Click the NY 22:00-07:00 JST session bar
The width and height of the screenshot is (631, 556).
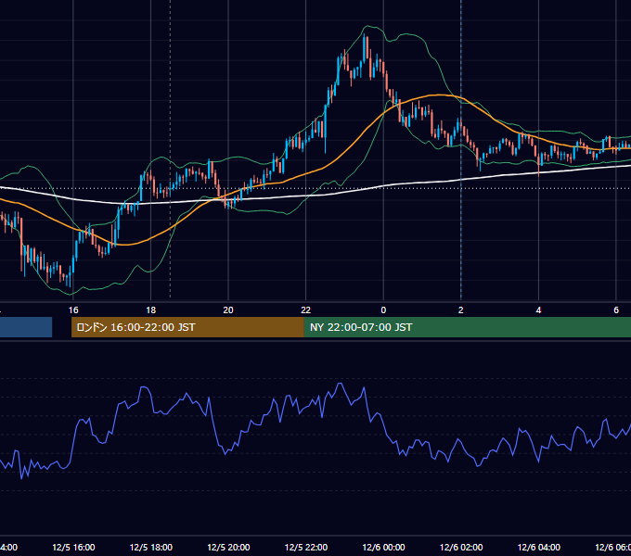tap(467, 327)
